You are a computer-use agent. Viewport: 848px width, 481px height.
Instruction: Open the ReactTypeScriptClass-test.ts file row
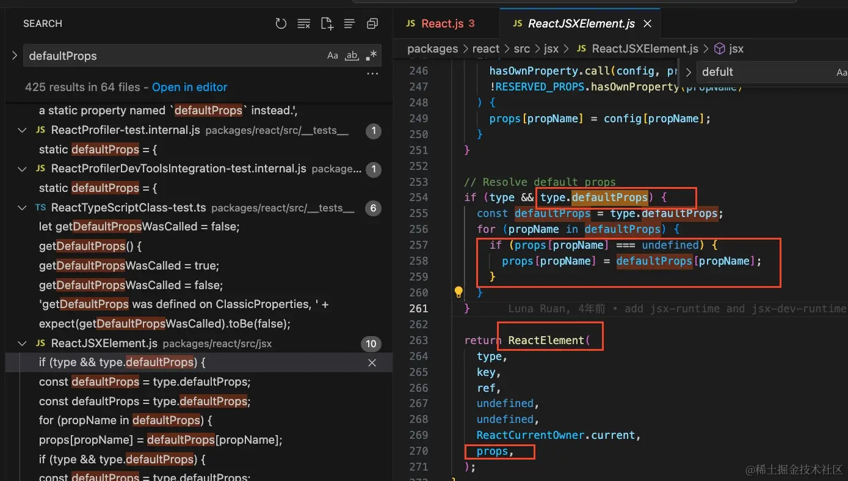coord(199,208)
